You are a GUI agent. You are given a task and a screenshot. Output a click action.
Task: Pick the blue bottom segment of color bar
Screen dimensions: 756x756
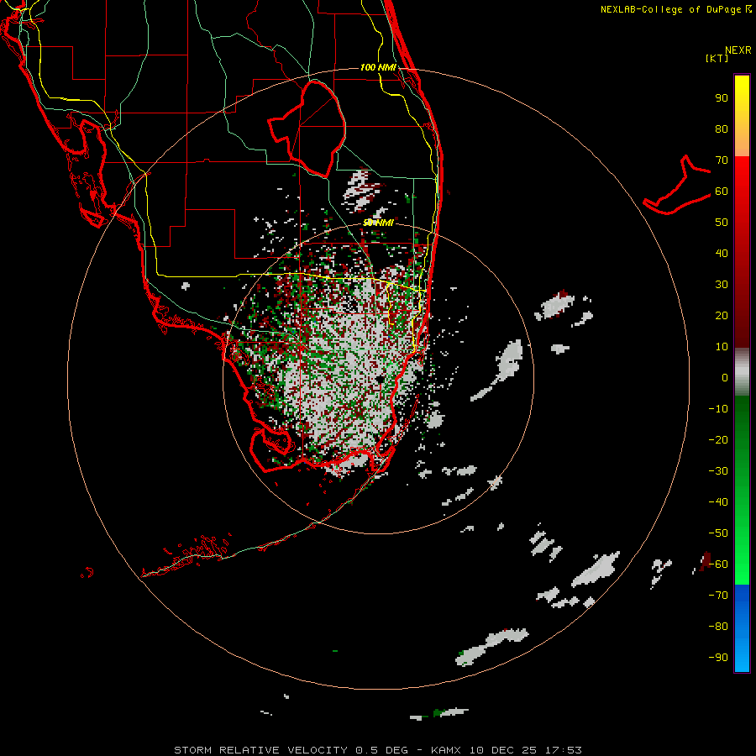[742, 627]
